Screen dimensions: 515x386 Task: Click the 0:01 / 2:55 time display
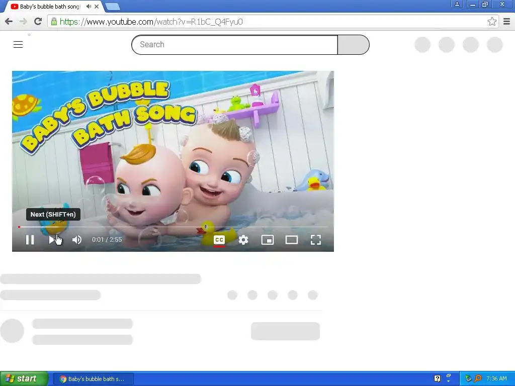(107, 240)
